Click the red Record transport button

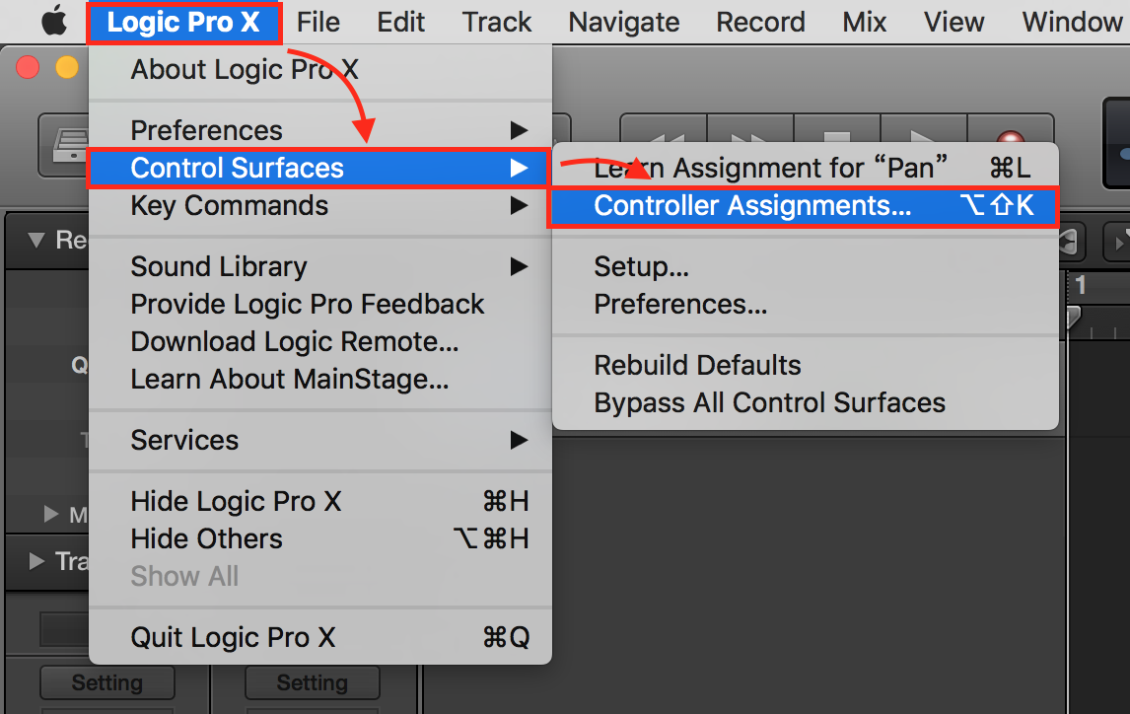point(1010,138)
